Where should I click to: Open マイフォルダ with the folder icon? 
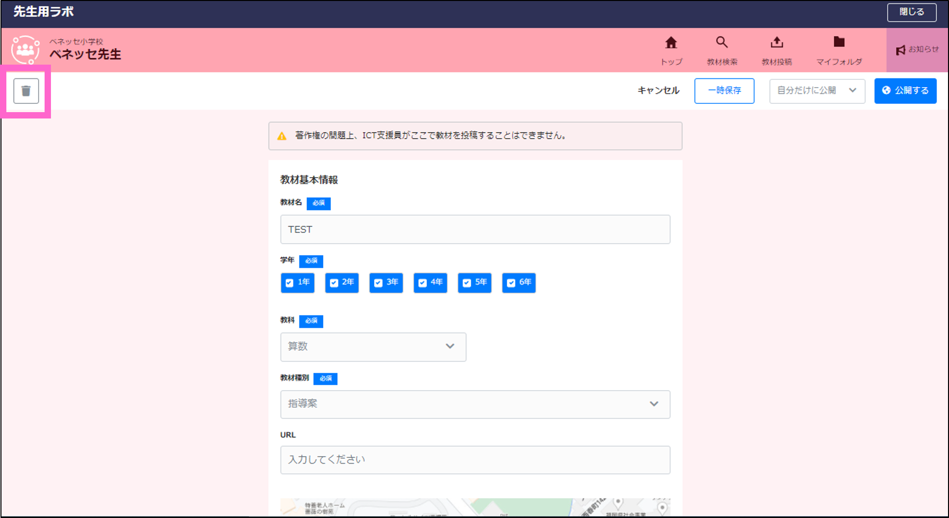[x=839, y=43]
